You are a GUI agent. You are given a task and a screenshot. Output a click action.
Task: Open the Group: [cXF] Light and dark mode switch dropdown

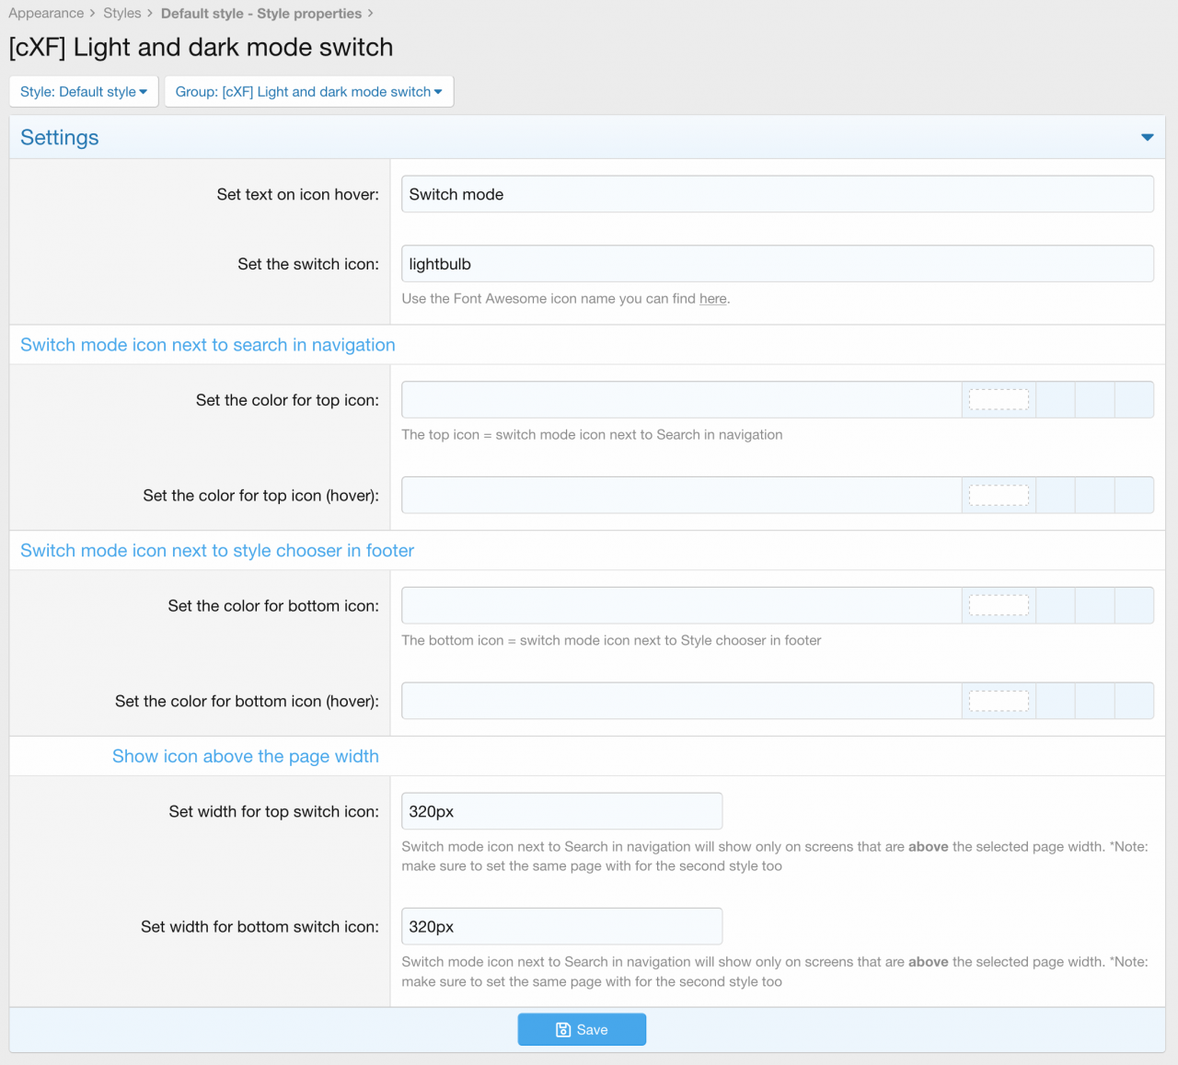click(x=308, y=92)
